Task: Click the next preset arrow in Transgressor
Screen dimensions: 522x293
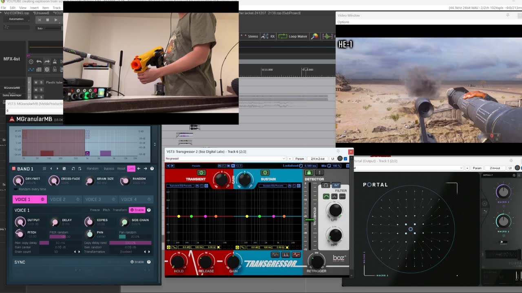Action: point(173,166)
